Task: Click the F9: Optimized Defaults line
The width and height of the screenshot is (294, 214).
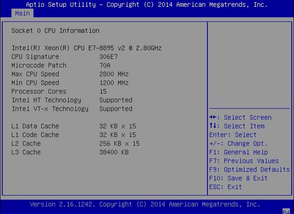Action: click(x=249, y=170)
